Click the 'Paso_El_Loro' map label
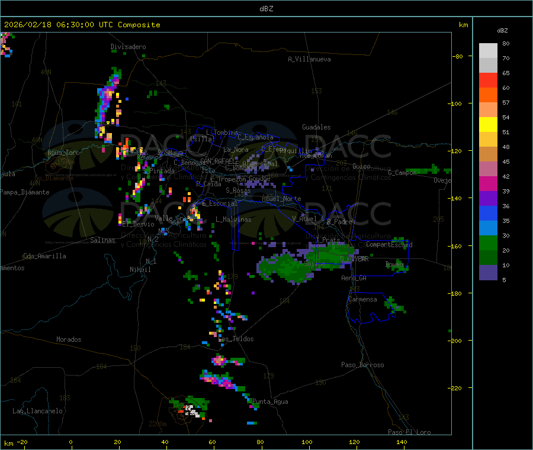 click(410, 432)
